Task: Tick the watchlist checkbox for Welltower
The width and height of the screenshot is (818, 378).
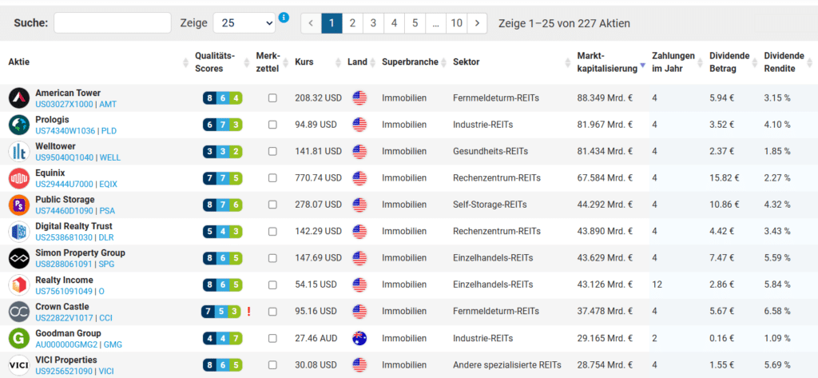Action: coord(272,151)
